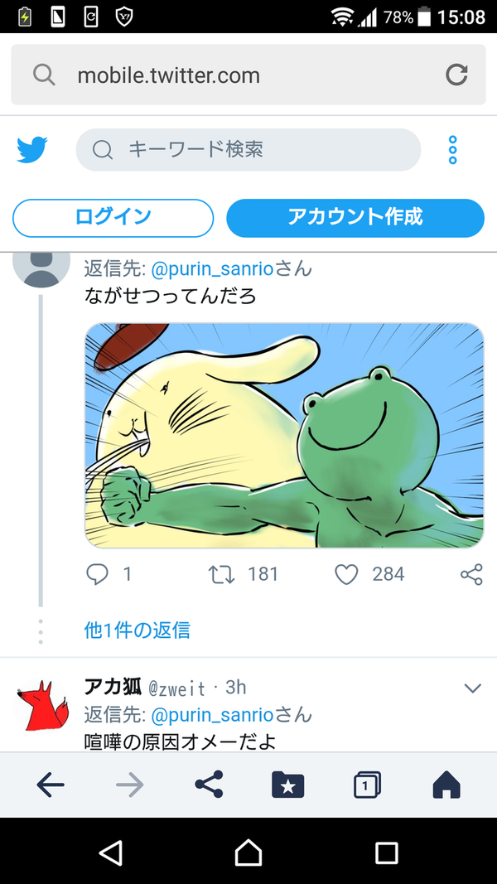Tap the Twitter bird logo
Image resolution: width=497 pixels, height=884 pixels.
(32, 150)
